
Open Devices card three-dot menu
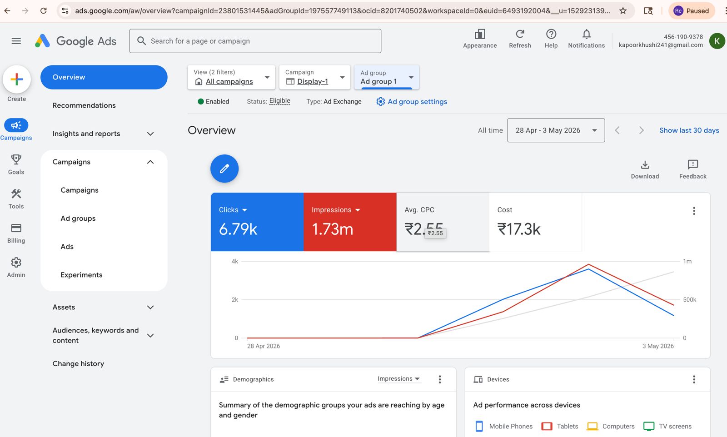point(694,379)
